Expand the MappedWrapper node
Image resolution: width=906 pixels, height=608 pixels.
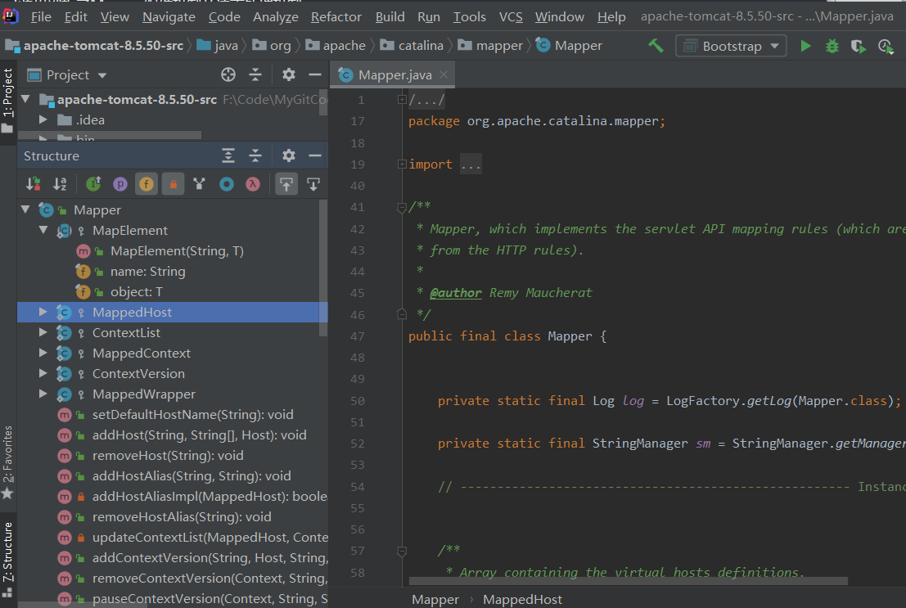coord(43,394)
